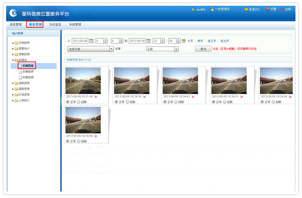Delete the photo taken at 16:31:44
The width and height of the screenshot is (302, 198).
(x=96, y=97)
